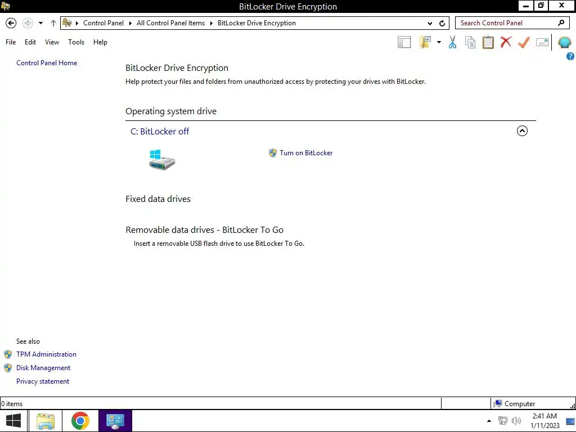Click the 'Operating system drive' heading
This screenshot has height=432, width=576.
coord(171,111)
